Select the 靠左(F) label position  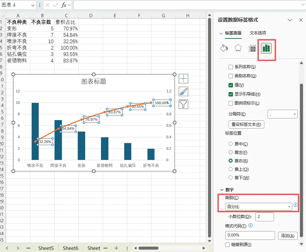click(x=231, y=152)
